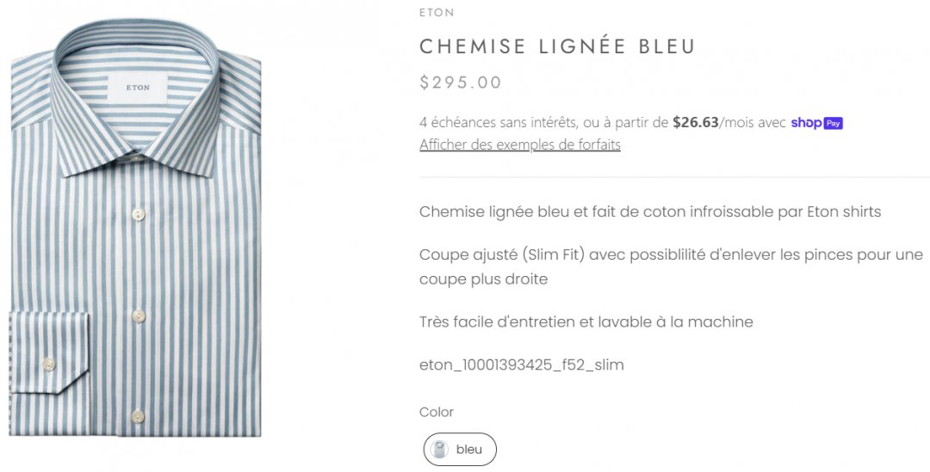Click the "Color" option label
The width and height of the screenshot is (930, 472).
tap(437, 413)
